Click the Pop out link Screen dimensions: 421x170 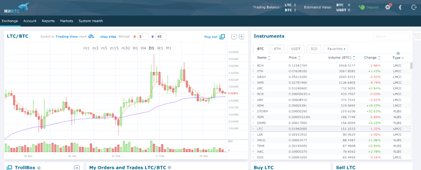(x=211, y=36)
